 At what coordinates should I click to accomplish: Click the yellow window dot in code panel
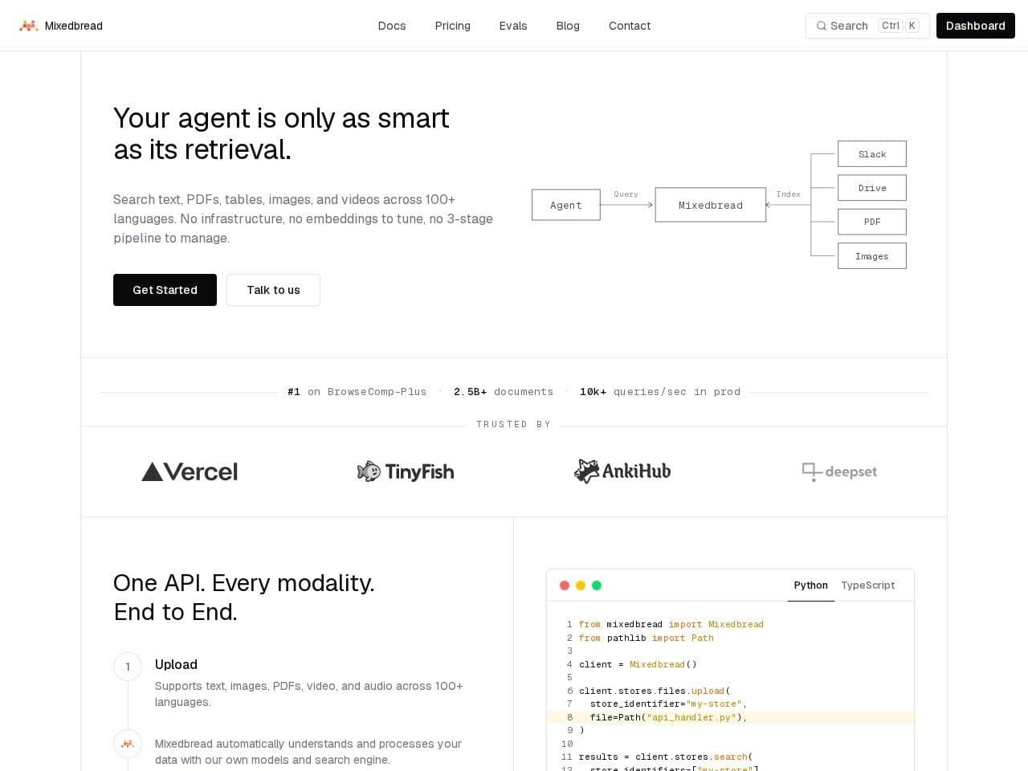click(x=581, y=585)
